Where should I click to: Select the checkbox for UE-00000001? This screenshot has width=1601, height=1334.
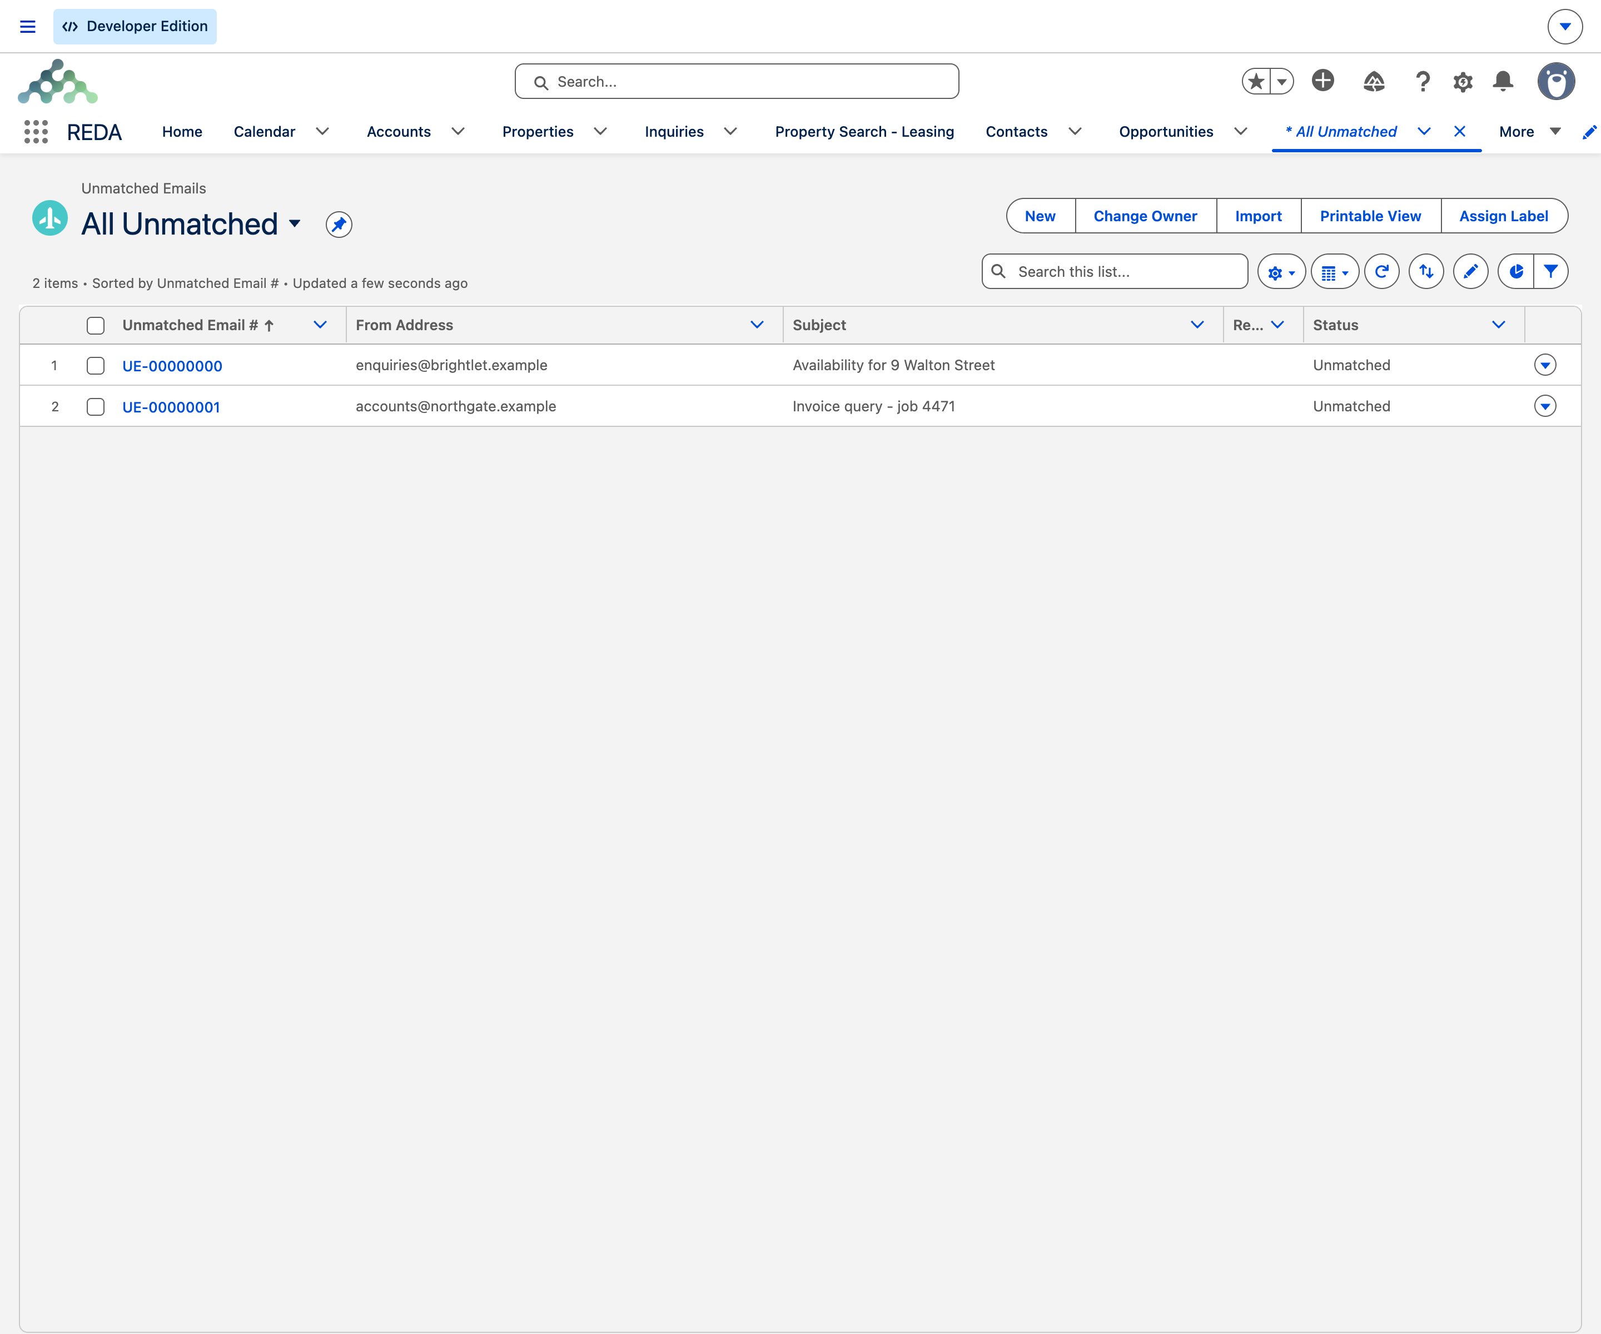pos(95,407)
